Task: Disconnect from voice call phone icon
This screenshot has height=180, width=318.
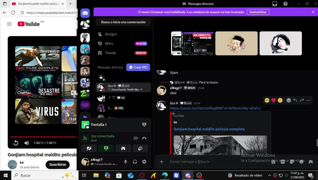Action: click(144, 138)
